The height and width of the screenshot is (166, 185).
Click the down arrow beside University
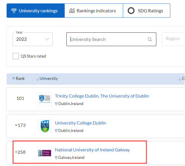point(37,79)
